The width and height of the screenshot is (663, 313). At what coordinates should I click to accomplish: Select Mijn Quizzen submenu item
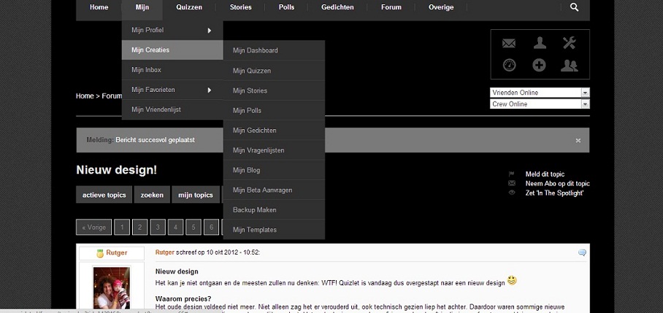pos(274,71)
